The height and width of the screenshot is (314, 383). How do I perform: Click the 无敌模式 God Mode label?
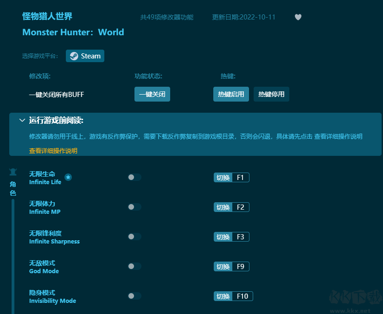[x=44, y=267]
